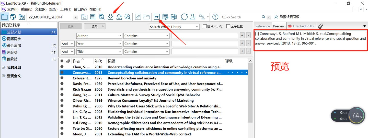The image size is (368, 138).
Task: Select 全部文献 all references group
Action: click(29, 32)
